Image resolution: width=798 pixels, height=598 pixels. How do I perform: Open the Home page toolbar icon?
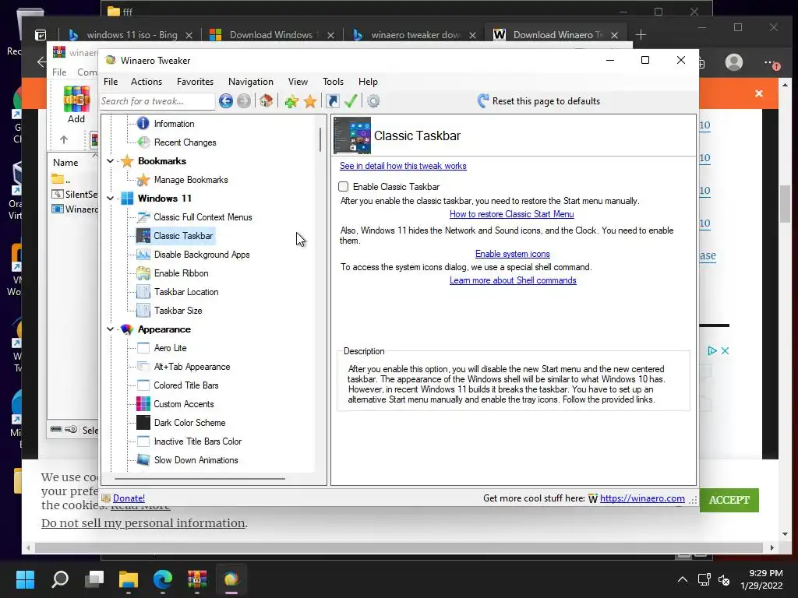[266, 100]
